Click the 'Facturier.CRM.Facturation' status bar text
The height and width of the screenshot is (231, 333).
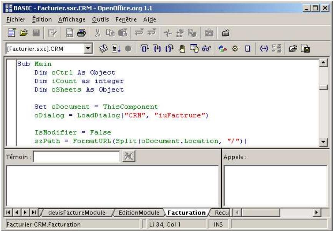43,224
